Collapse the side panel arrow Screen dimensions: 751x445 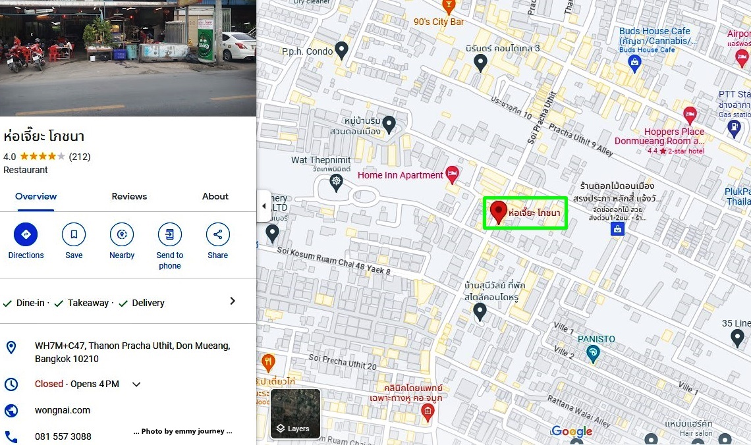(264, 206)
